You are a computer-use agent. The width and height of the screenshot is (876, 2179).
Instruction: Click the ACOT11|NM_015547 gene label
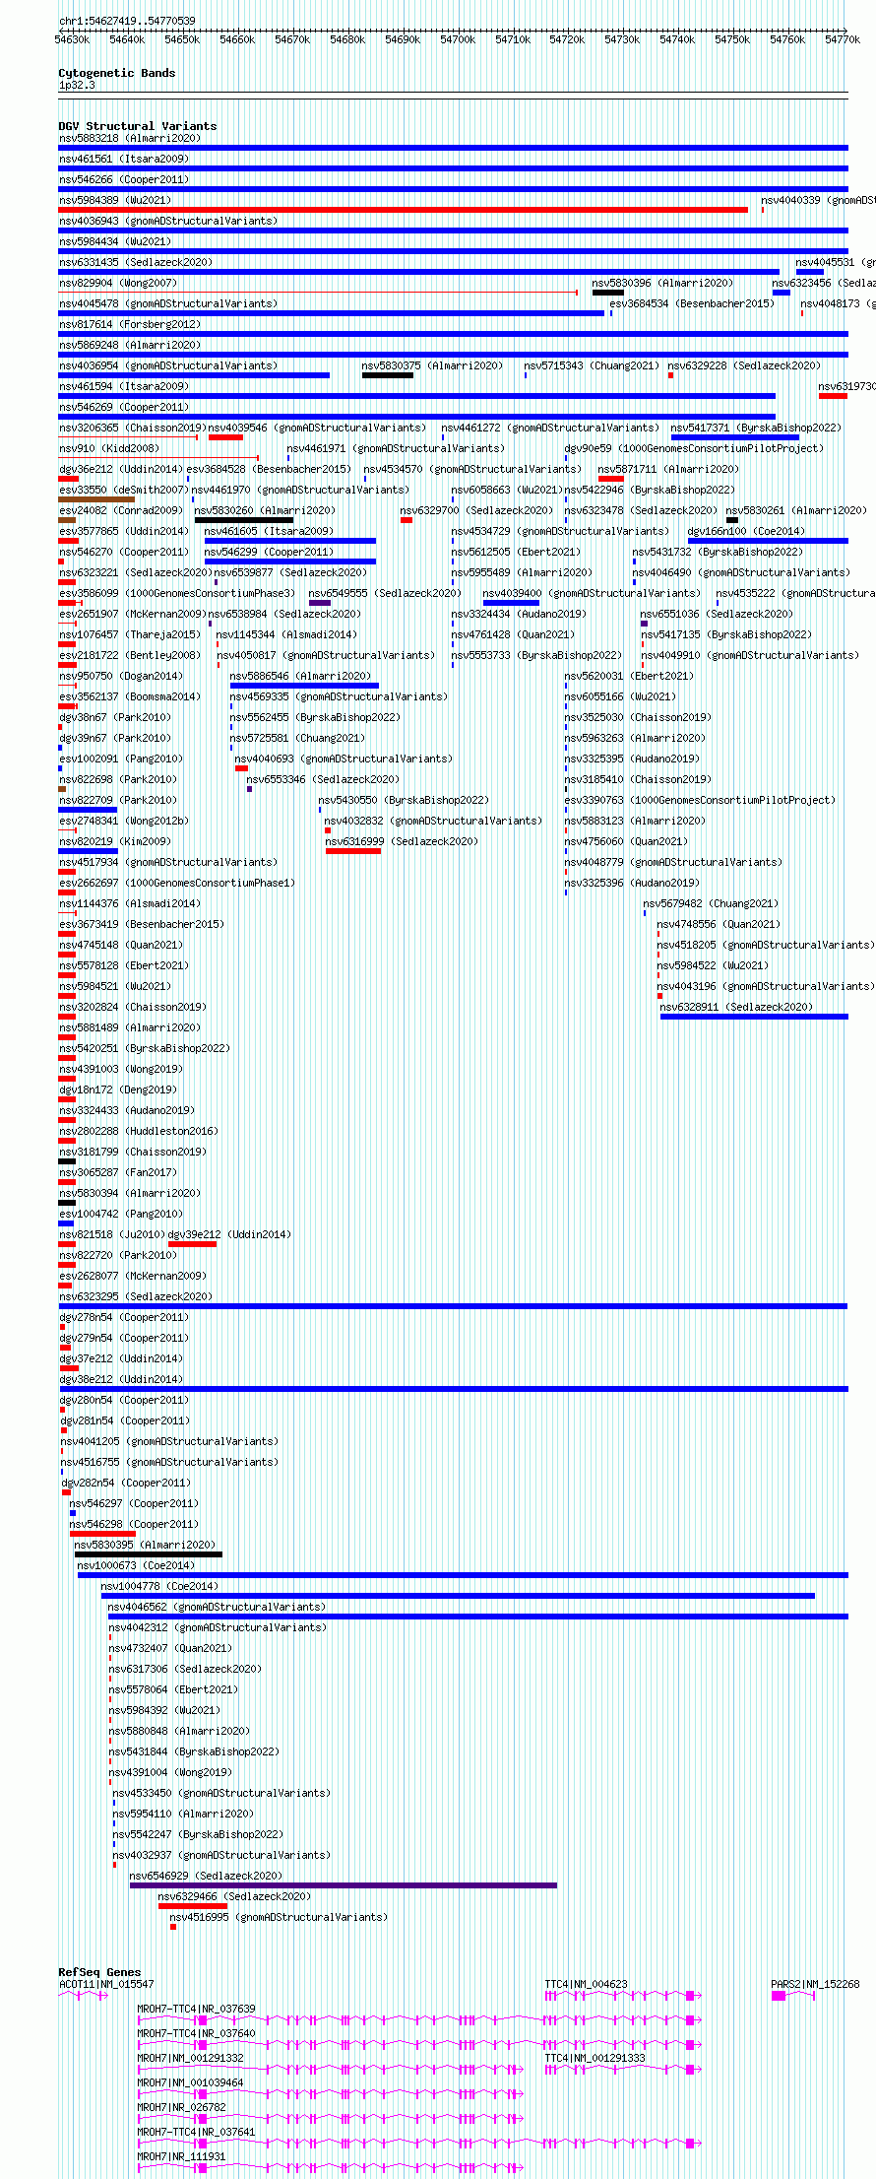pyautogui.click(x=106, y=1984)
